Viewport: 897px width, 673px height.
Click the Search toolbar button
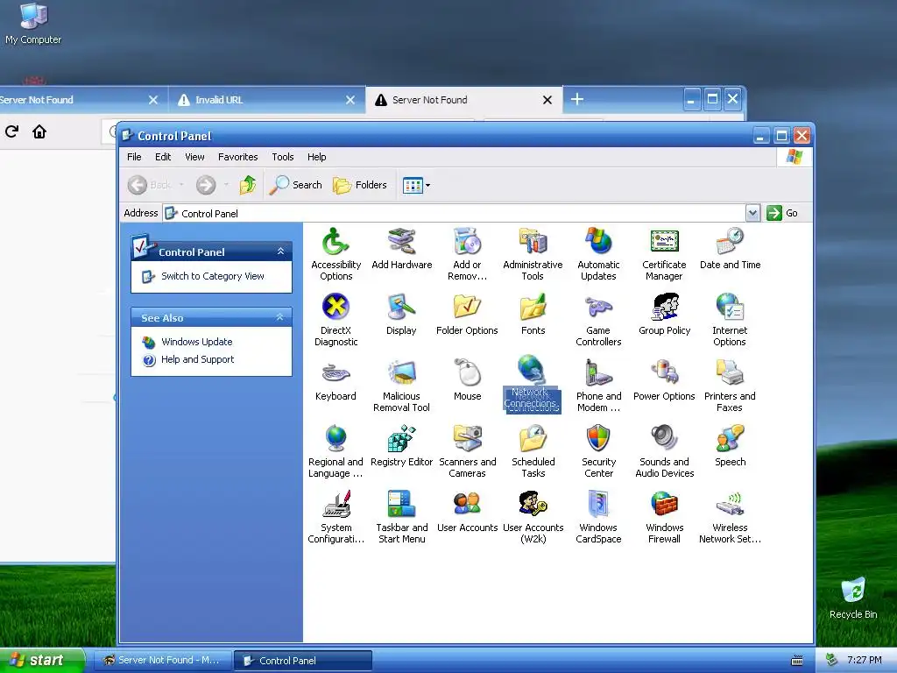(x=296, y=185)
